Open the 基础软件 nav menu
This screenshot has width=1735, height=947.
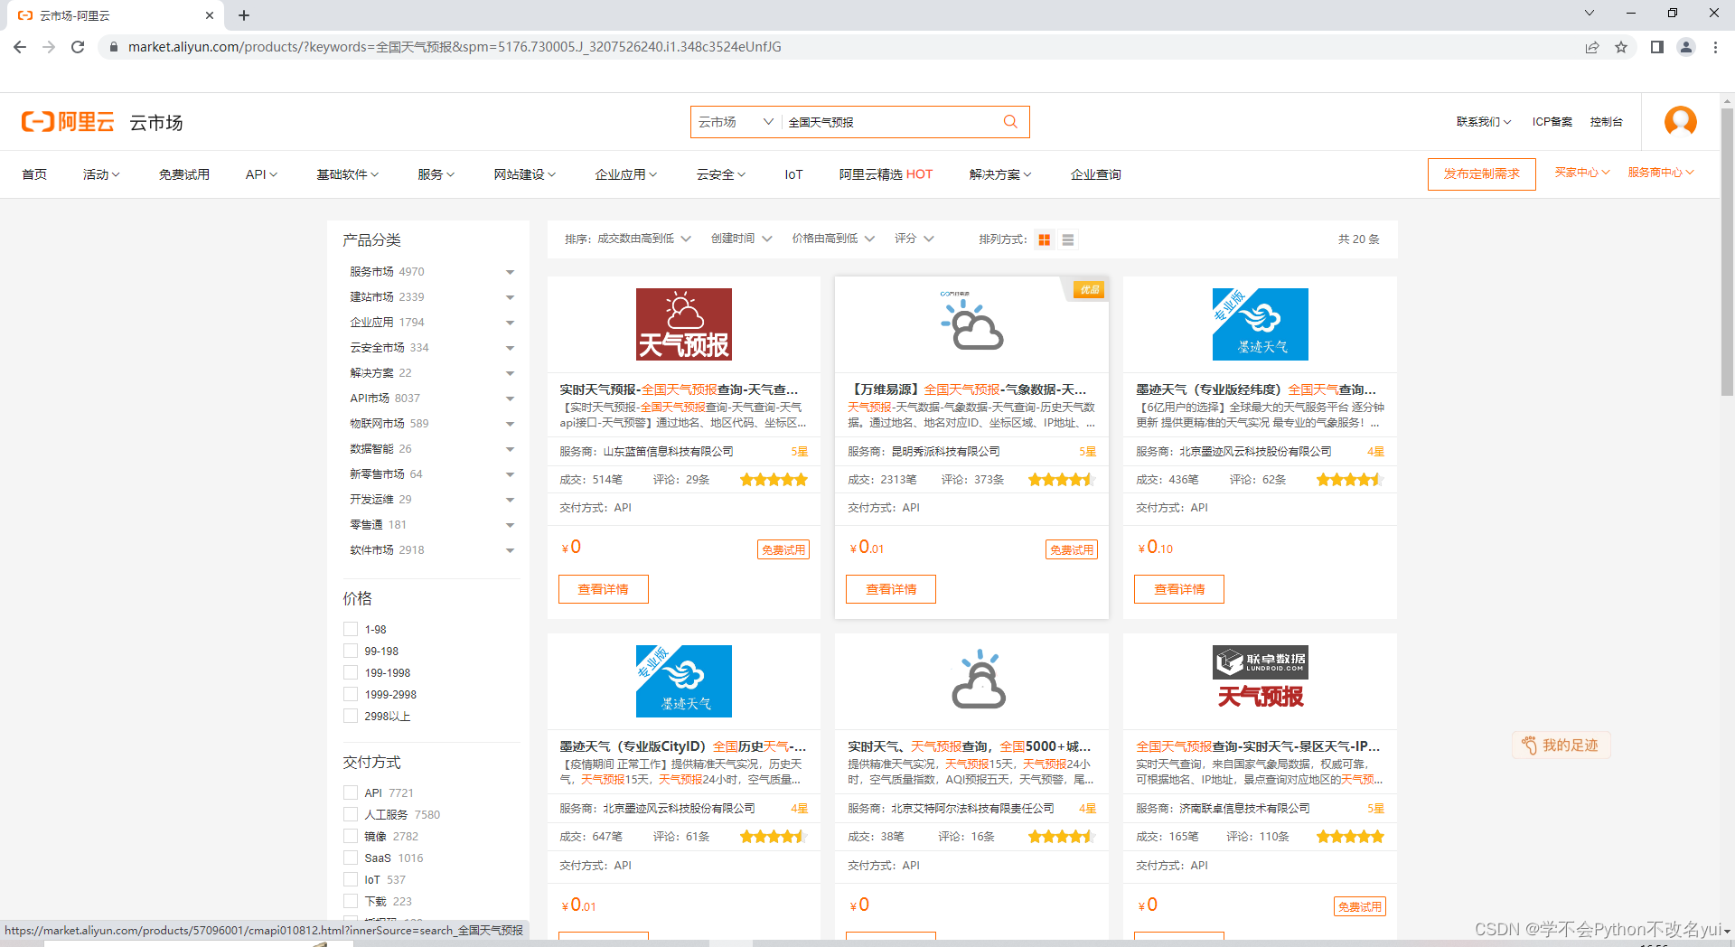tap(347, 174)
